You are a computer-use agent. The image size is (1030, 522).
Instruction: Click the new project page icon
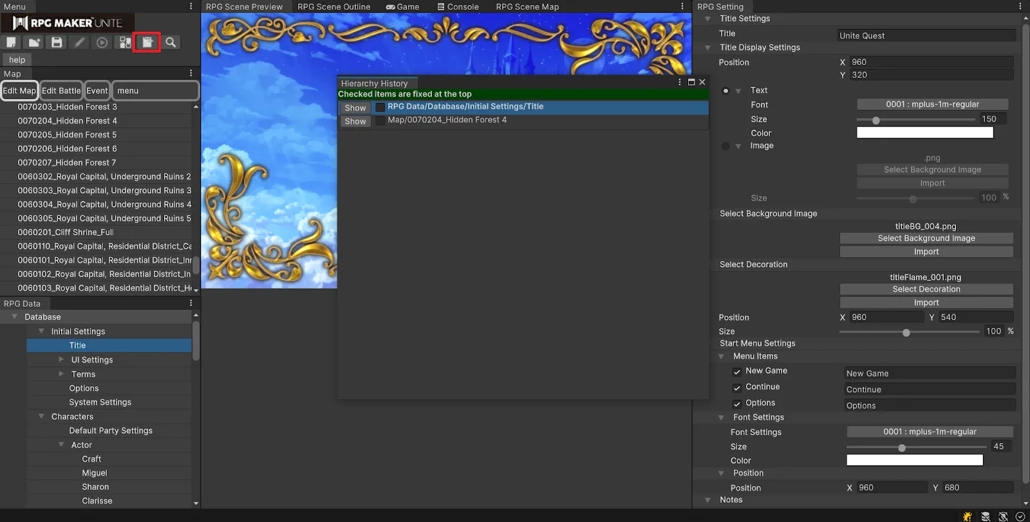[x=12, y=42]
